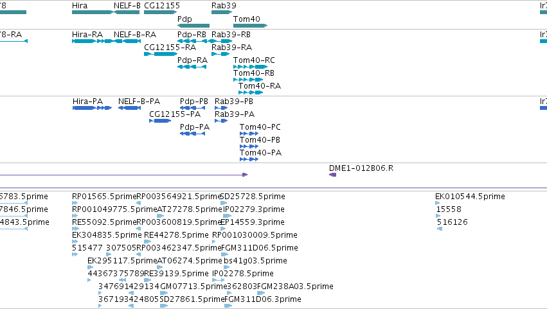Select the Hira-RA transcript glyph
The width and height of the screenshot is (547, 309).
93,41
